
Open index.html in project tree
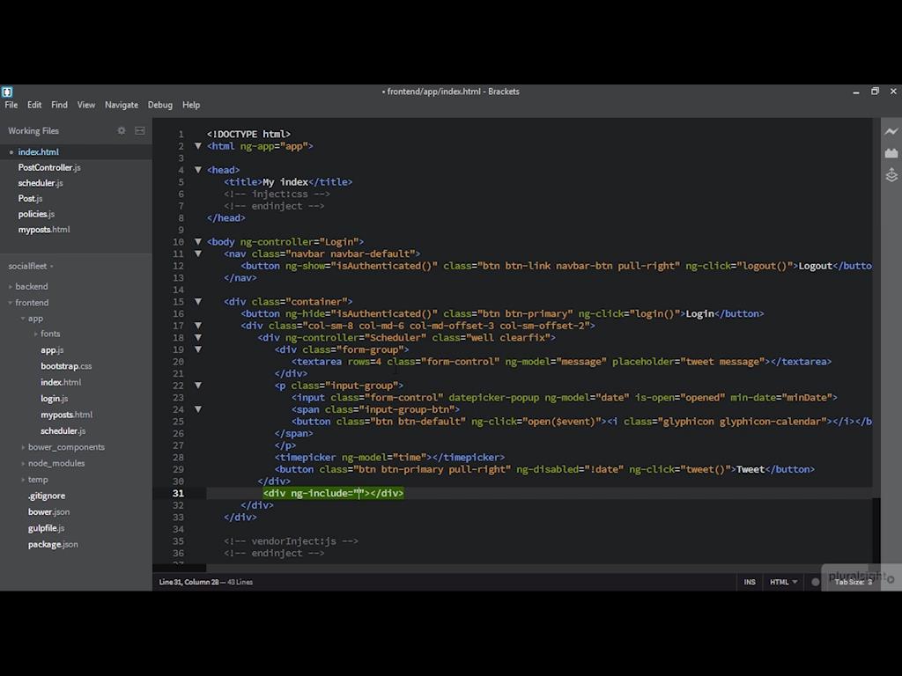point(61,382)
